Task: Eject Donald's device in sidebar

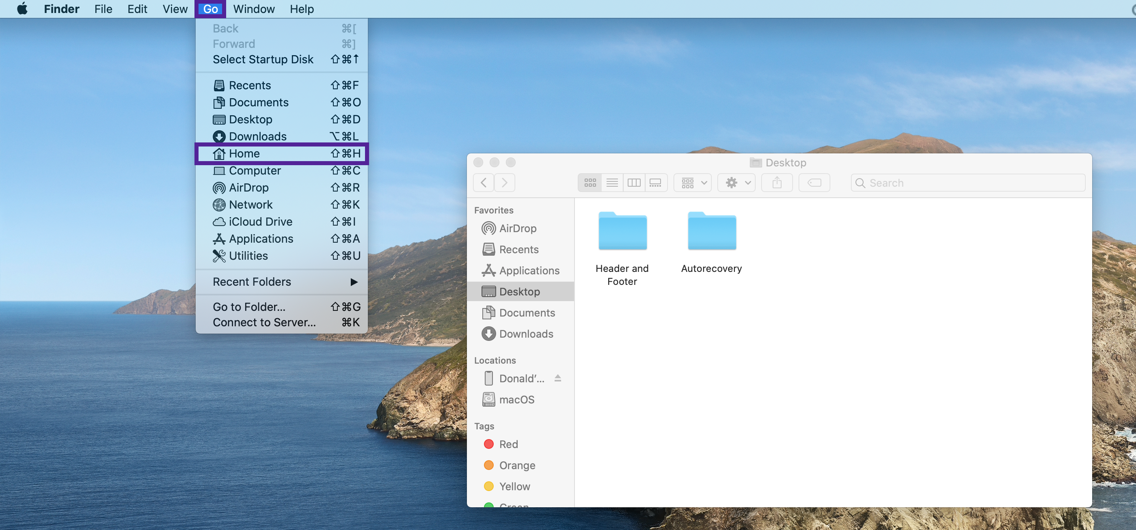Action: tap(558, 378)
